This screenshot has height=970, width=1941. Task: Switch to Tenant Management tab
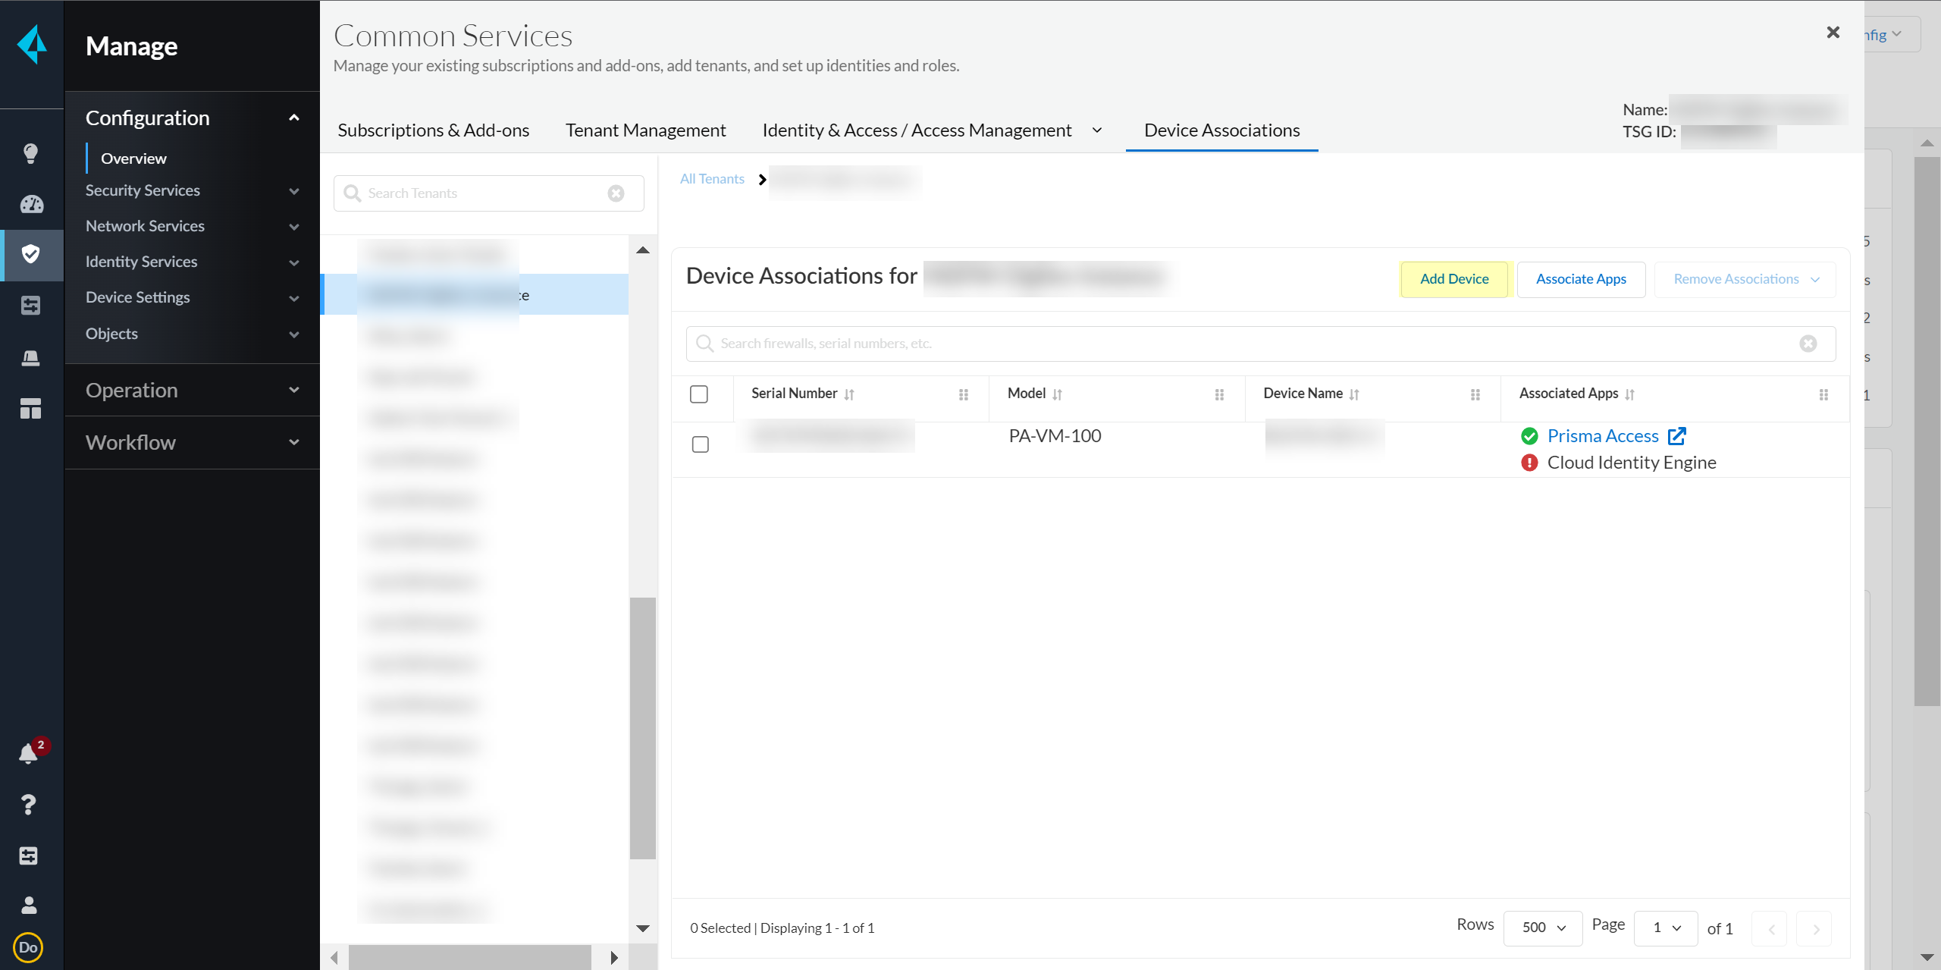645,130
